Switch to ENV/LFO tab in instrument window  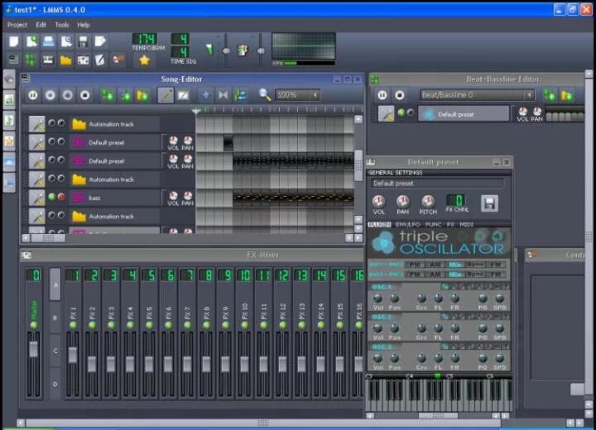tap(407, 224)
